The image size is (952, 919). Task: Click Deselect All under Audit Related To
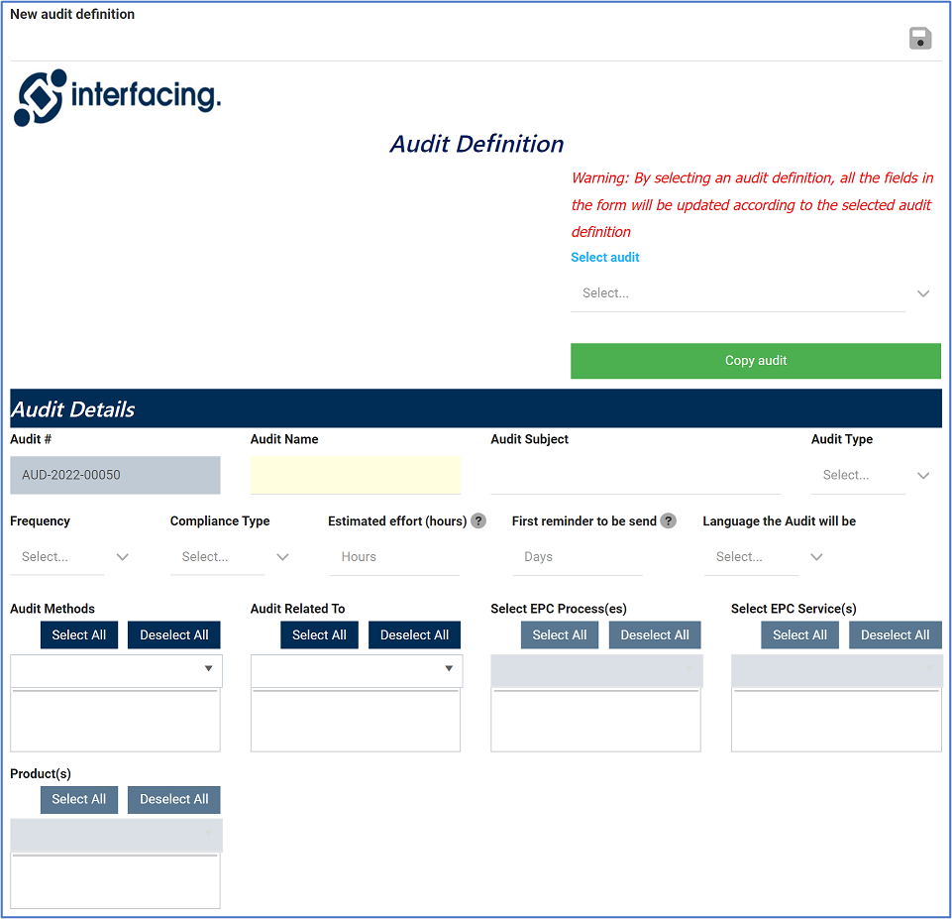[x=414, y=634]
